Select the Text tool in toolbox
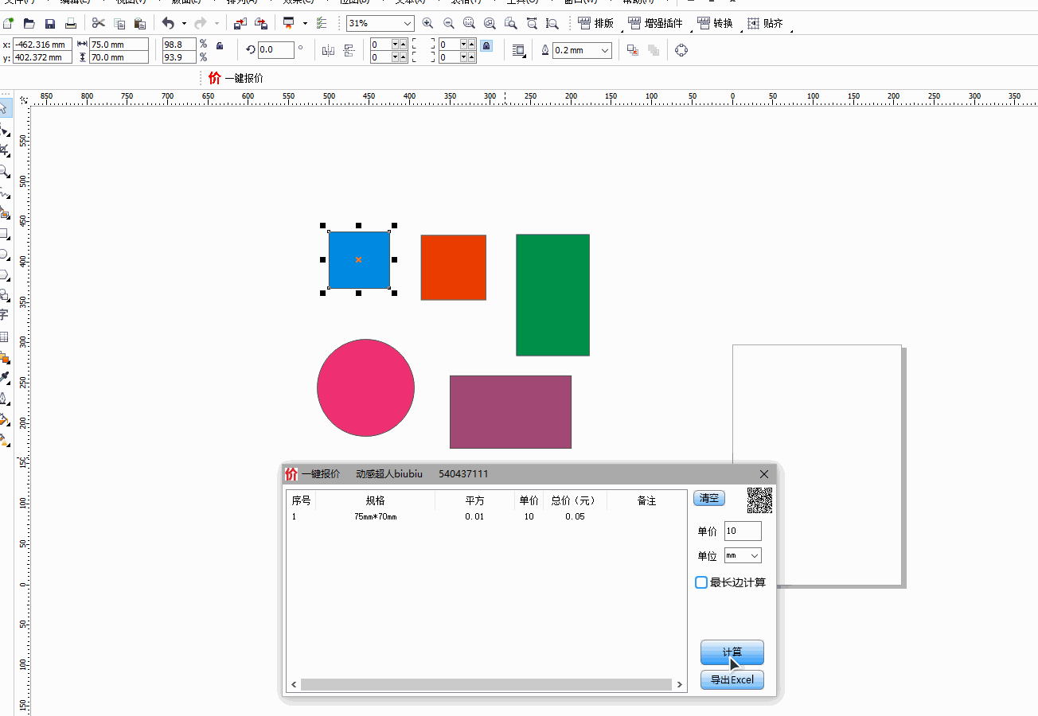This screenshot has width=1038, height=716. click(4, 316)
